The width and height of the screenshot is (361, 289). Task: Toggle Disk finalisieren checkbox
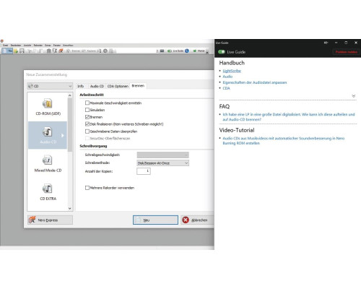[x=87, y=124]
